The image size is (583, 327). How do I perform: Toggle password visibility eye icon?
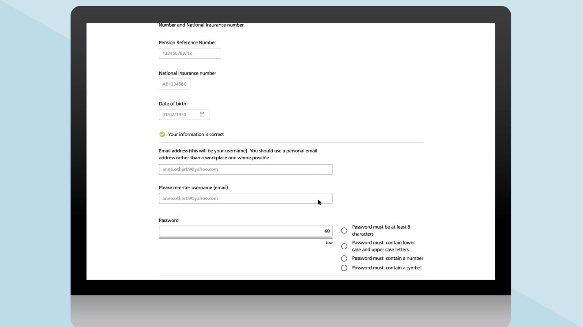[x=327, y=231]
